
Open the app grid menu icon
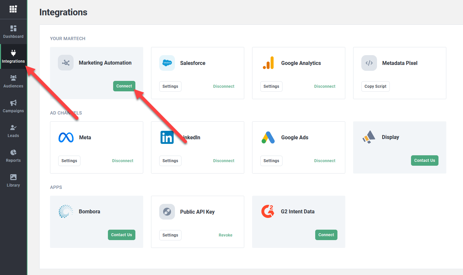tap(13, 9)
